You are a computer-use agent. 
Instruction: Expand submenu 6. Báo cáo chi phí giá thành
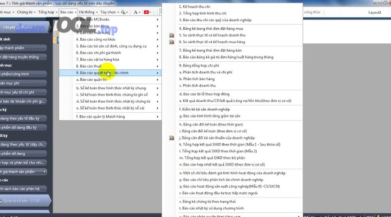pos(110,53)
